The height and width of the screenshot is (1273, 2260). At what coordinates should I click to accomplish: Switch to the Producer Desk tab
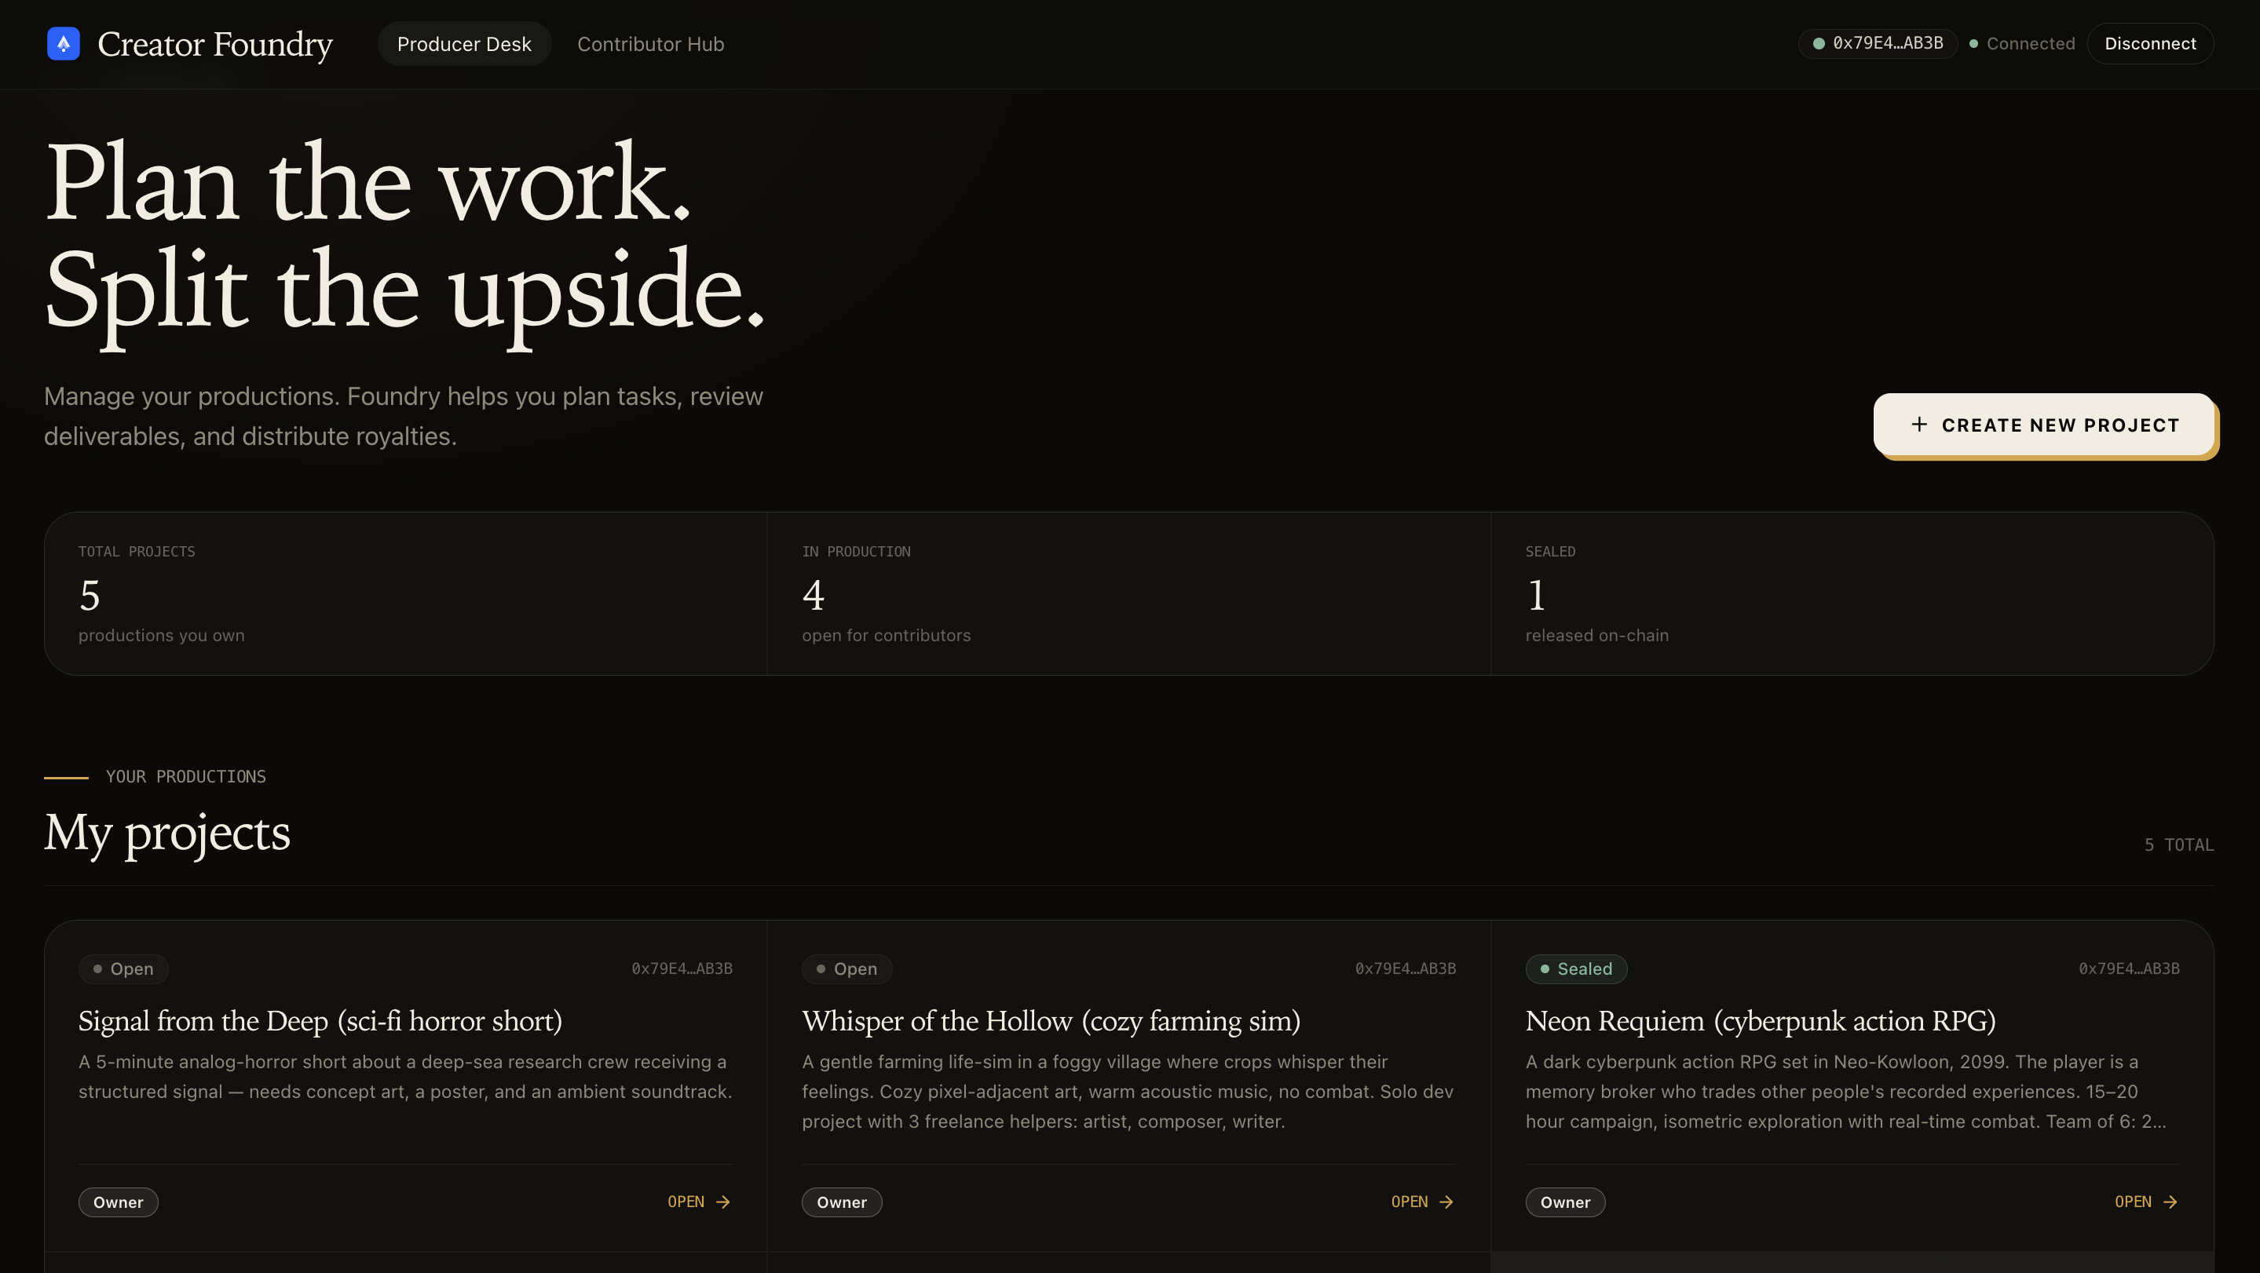(464, 44)
